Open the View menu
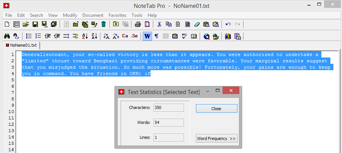Viewport: 342px width, 153px height. pyautogui.click(x=53, y=15)
